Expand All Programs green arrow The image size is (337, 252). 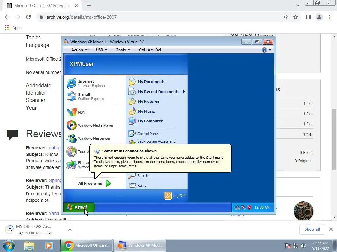[108, 183]
